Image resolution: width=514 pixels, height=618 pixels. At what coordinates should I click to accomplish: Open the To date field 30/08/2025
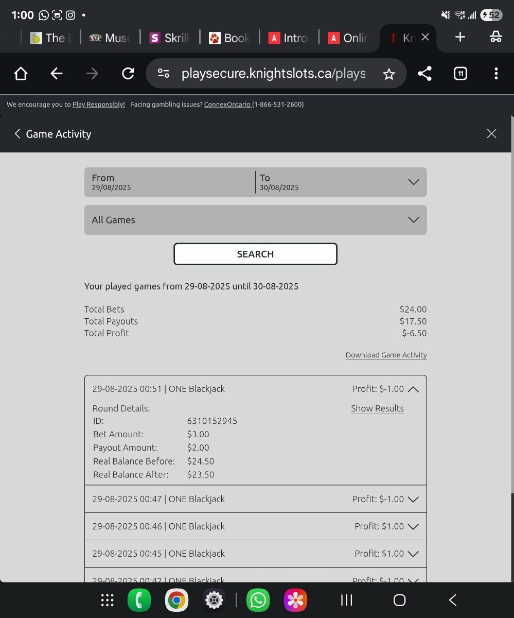pyautogui.click(x=329, y=182)
